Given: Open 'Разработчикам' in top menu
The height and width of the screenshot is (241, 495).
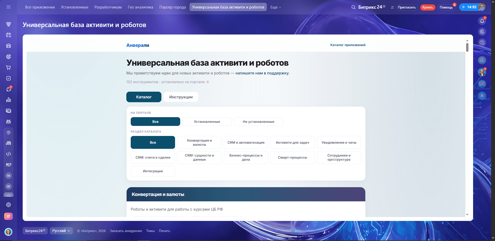Looking at the screenshot, I should pyautogui.click(x=108, y=7).
